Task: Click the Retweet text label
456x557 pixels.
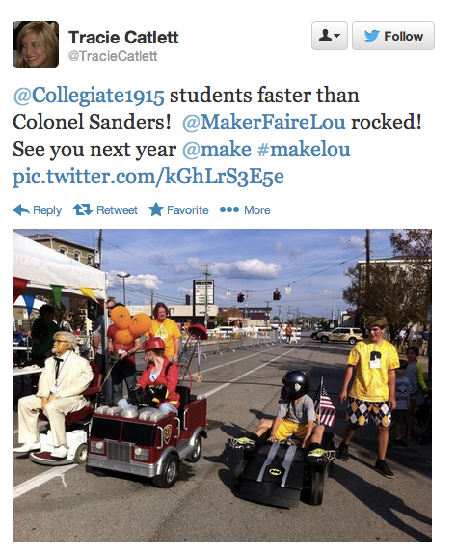Action: tap(117, 209)
